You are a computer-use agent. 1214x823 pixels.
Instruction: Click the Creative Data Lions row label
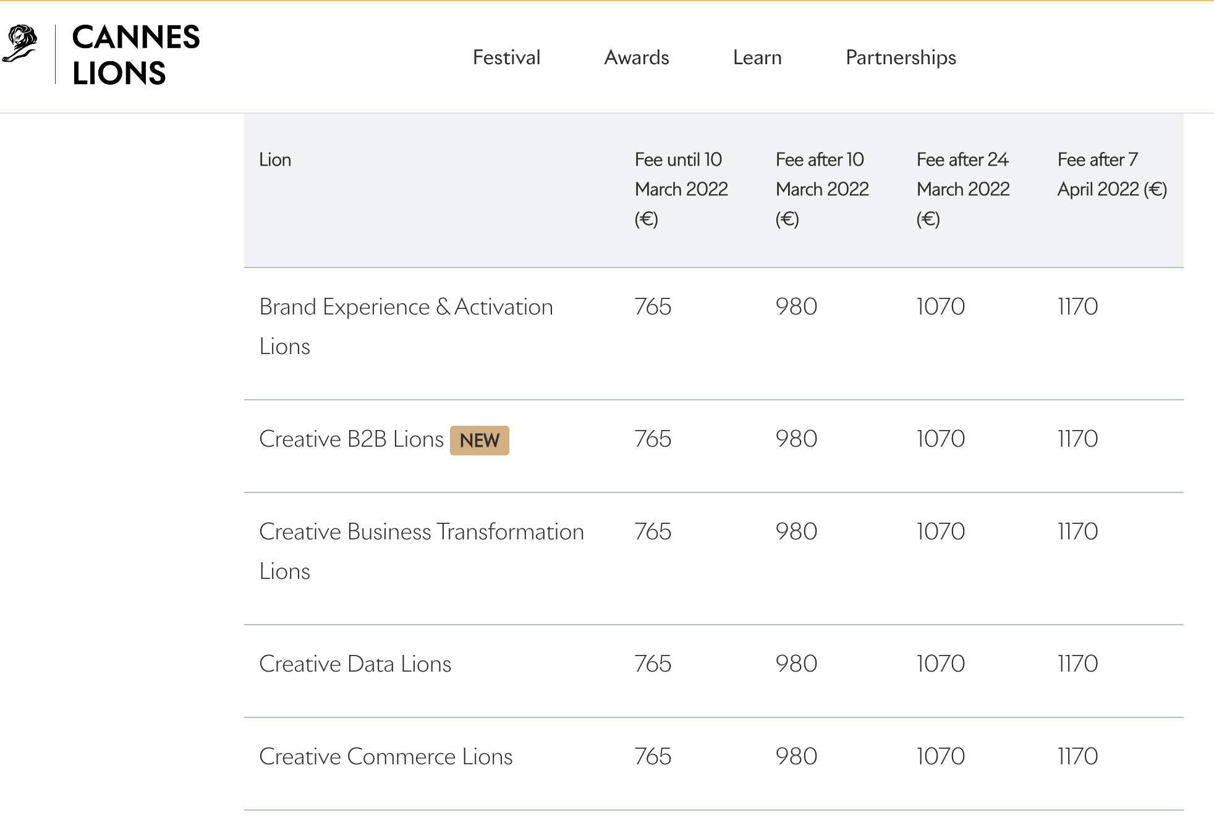(355, 664)
